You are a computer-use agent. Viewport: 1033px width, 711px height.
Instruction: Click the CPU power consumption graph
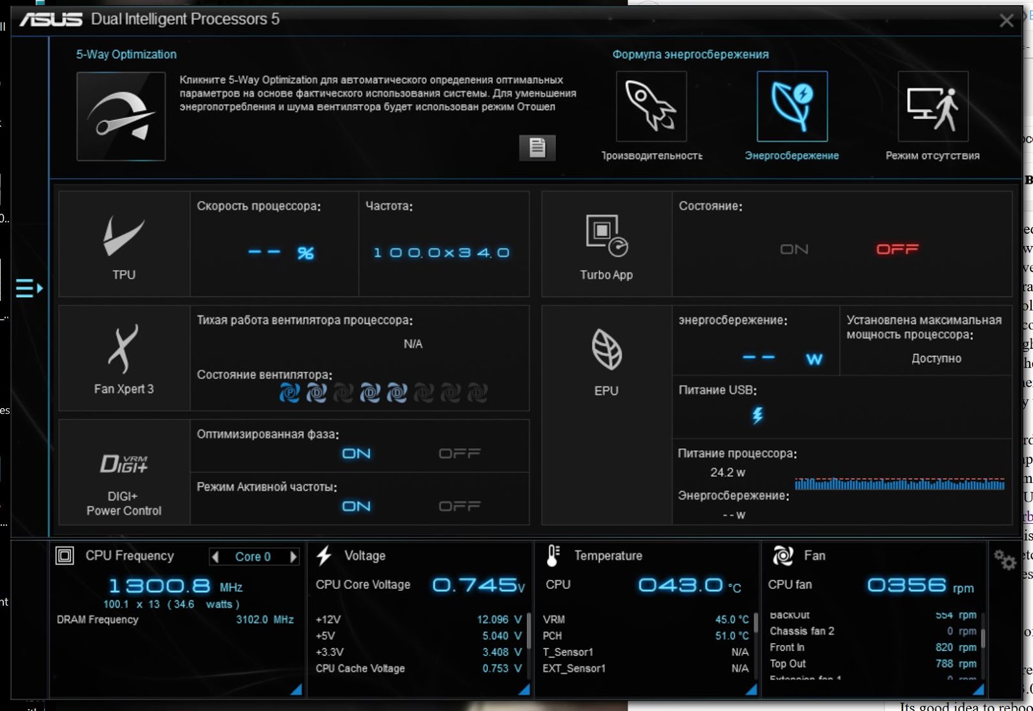[900, 484]
